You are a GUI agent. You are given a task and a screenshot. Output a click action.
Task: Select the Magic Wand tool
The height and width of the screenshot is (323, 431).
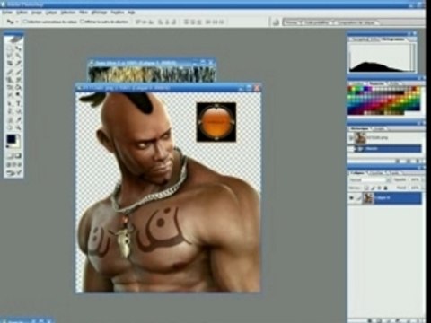(18, 56)
